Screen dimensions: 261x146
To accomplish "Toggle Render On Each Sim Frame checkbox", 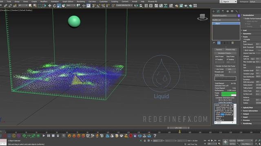I will [215, 66].
